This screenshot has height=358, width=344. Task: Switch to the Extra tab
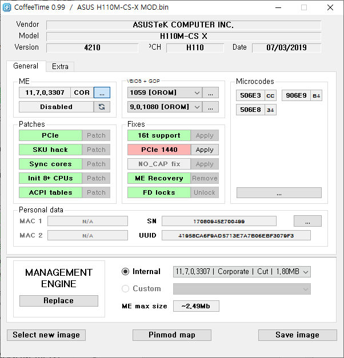pos(60,66)
